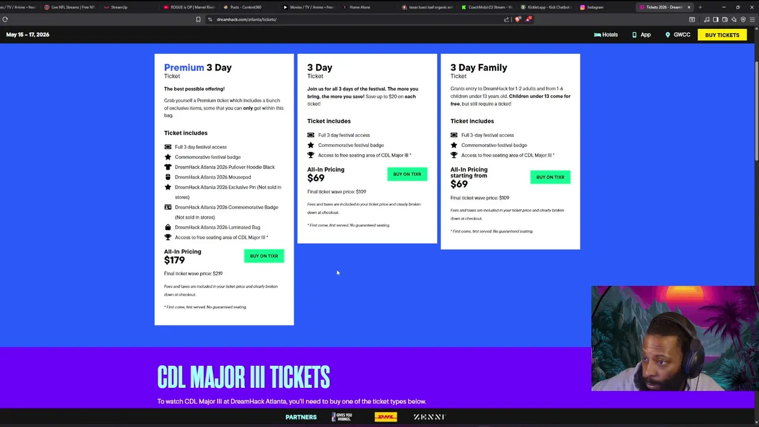Image resolution: width=759 pixels, height=427 pixels.
Task: Click the hoodie icon beside Pullover Hoodie Black
Action: coord(168,167)
